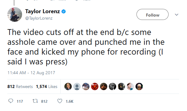Click the woman in teal avatar
This screenshot has width=187, height=111.
(x=130, y=86)
